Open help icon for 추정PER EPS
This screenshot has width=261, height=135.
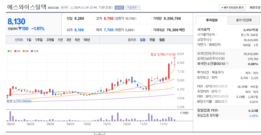pyautogui.click(x=219, y=92)
